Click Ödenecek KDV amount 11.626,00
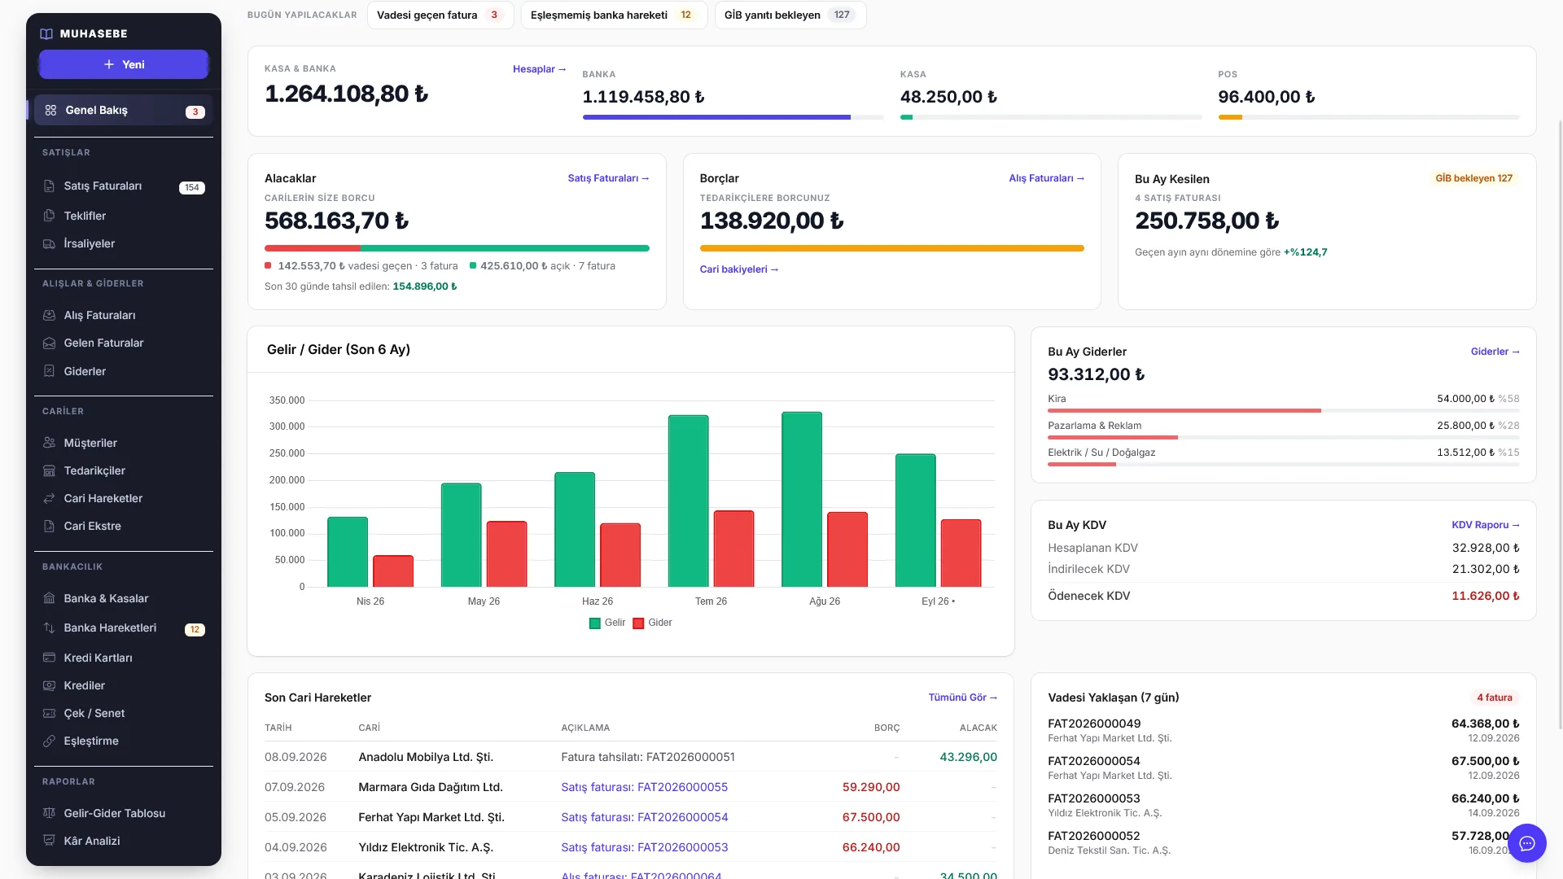Viewport: 1563px width, 879px height. point(1486,596)
